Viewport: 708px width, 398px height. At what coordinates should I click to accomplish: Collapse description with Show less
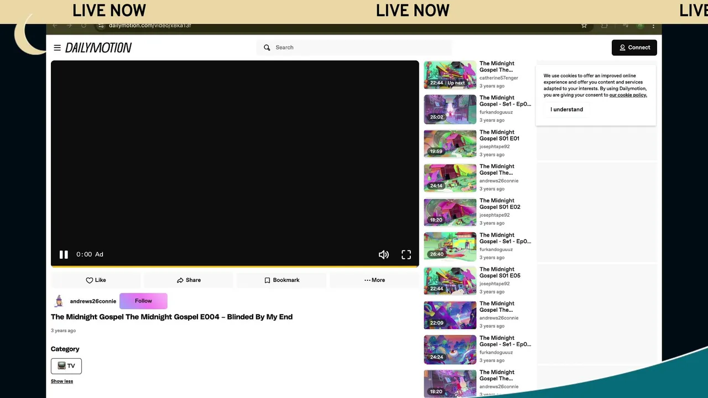[x=62, y=381]
